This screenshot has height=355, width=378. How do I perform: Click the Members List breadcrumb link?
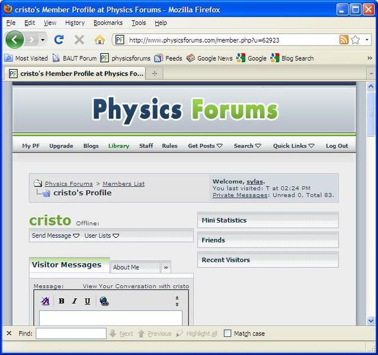point(124,183)
